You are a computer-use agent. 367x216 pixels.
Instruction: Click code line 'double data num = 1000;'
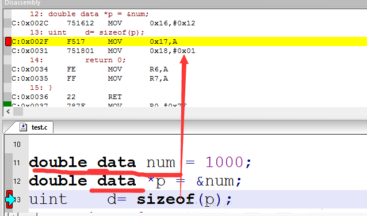(140, 162)
